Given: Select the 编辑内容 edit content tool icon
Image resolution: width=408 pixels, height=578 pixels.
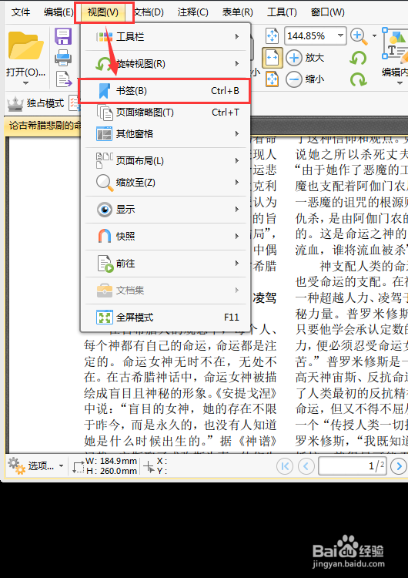Looking at the screenshot, I should [395, 44].
